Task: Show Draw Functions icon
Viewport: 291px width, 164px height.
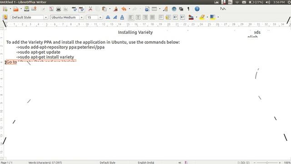Action: click(x=166, y=9)
